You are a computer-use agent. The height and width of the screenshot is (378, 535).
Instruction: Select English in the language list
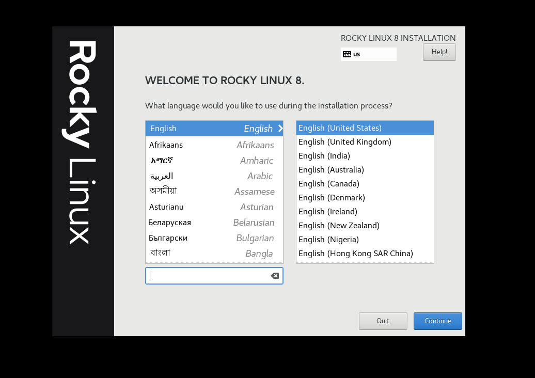(x=214, y=129)
